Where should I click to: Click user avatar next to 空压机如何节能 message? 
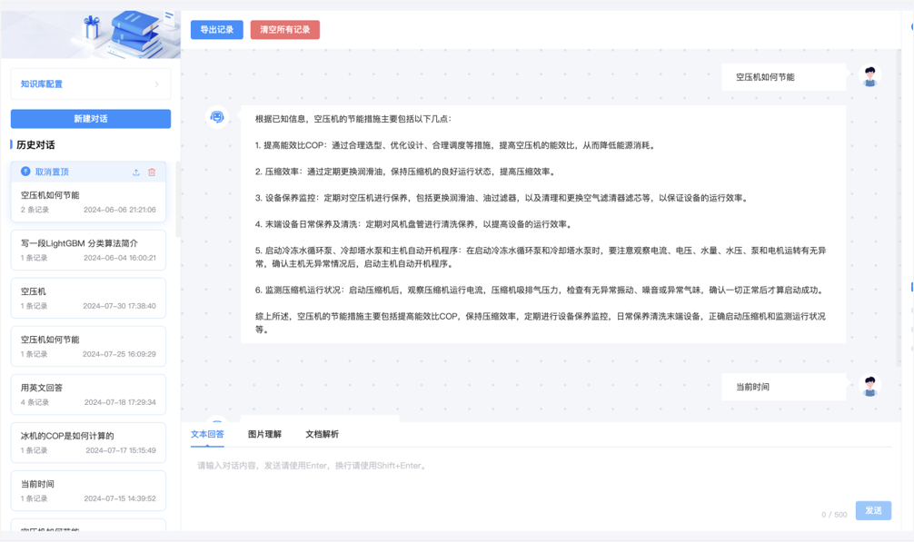tap(869, 77)
